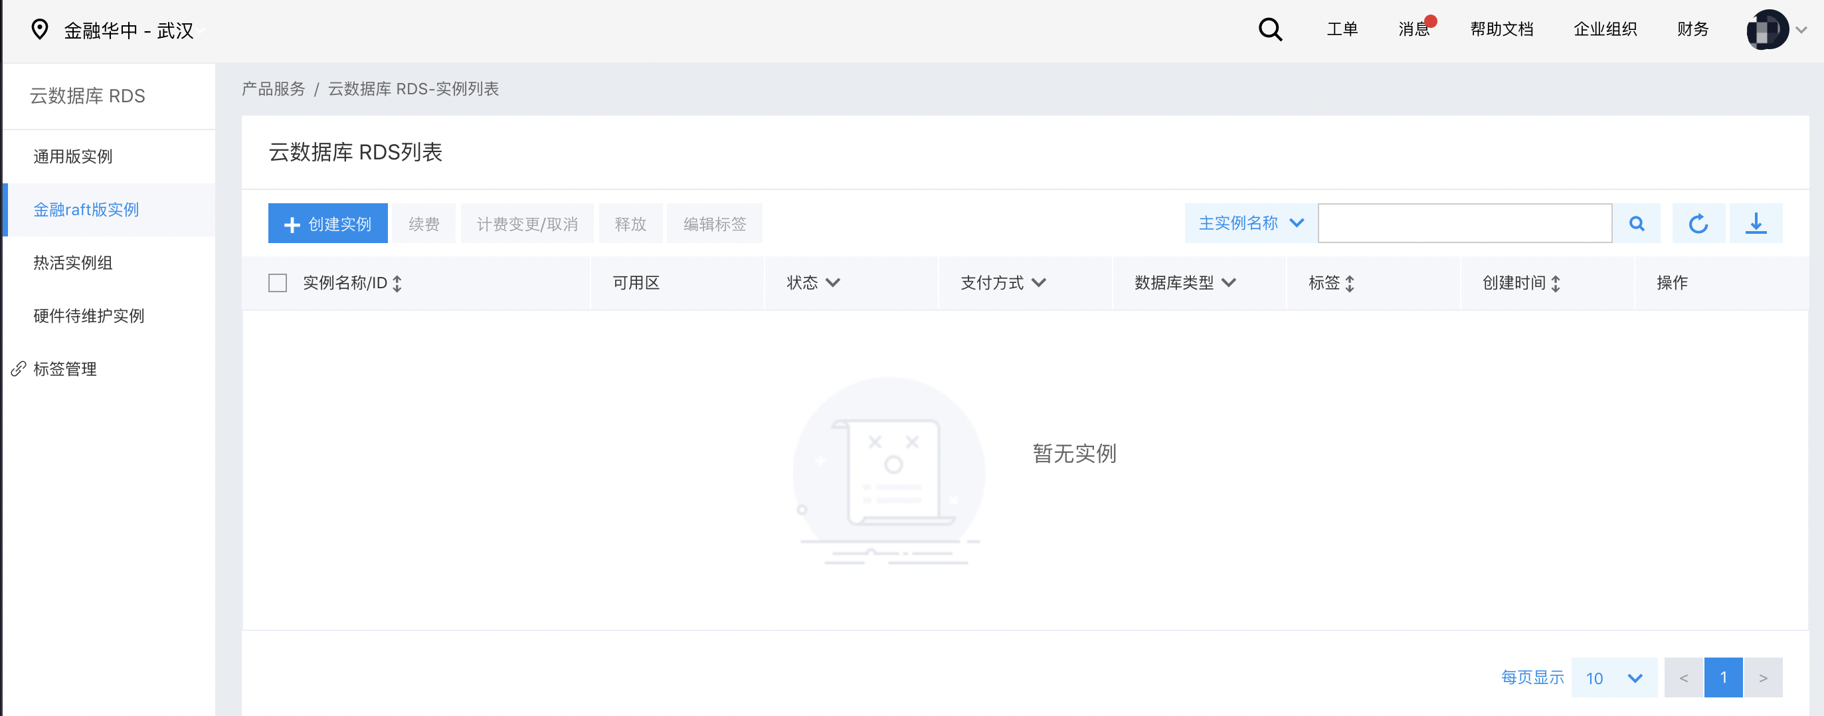
Task: Click the 云数据库 RDS sidebar title
Action: click(x=88, y=96)
